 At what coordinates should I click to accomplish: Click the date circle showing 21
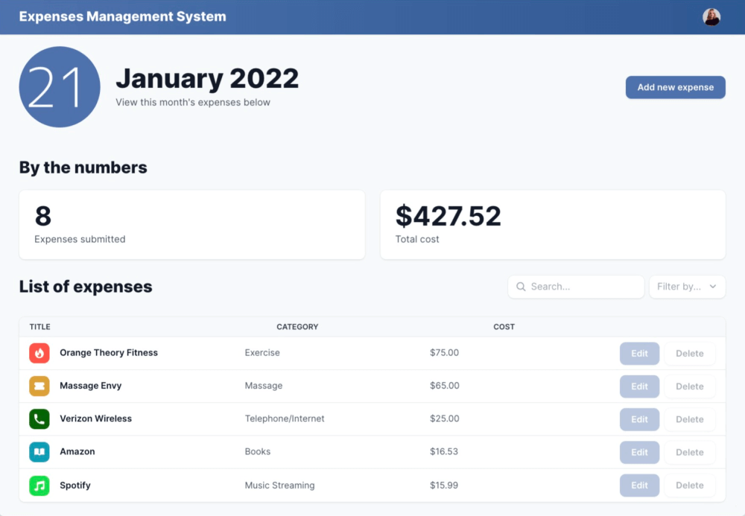(60, 87)
